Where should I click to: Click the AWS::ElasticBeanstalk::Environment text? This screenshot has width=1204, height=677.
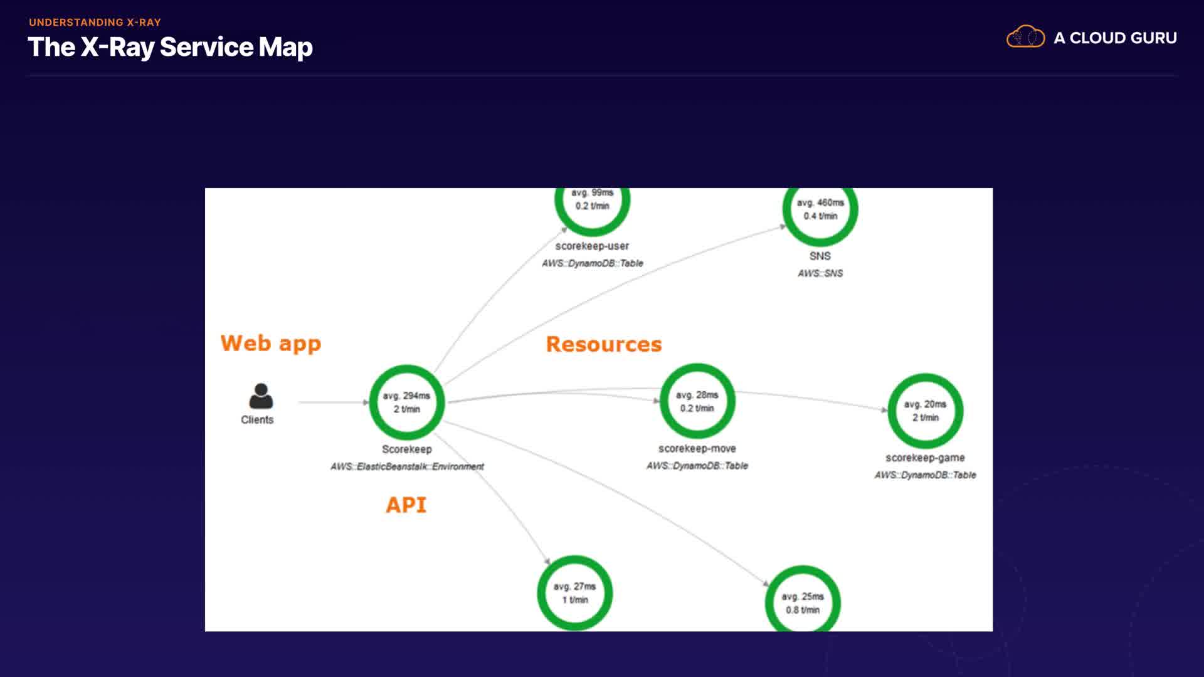click(x=407, y=466)
